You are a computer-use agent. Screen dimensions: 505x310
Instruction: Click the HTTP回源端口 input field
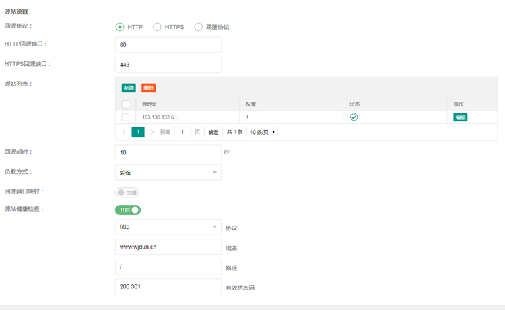point(168,45)
